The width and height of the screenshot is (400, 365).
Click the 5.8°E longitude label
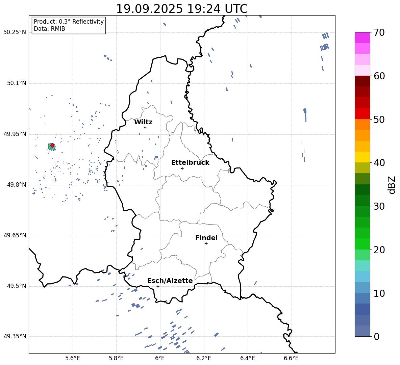[x=116, y=358]
